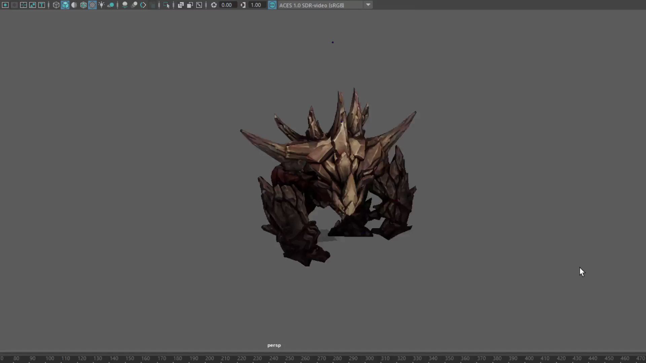Jump to frame 400 on the timeline
Viewport: 646px width, 363px height.
(529, 358)
